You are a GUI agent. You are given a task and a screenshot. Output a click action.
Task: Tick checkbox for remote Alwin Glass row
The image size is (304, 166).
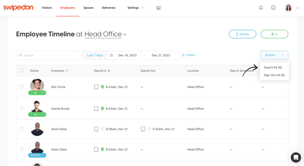point(22,149)
